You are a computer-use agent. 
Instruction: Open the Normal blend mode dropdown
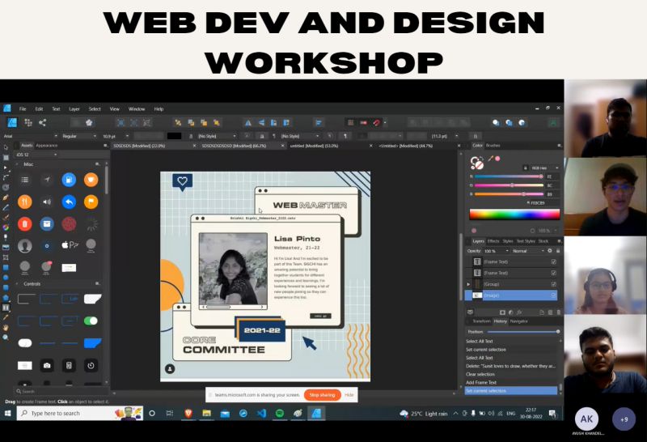(528, 251)
